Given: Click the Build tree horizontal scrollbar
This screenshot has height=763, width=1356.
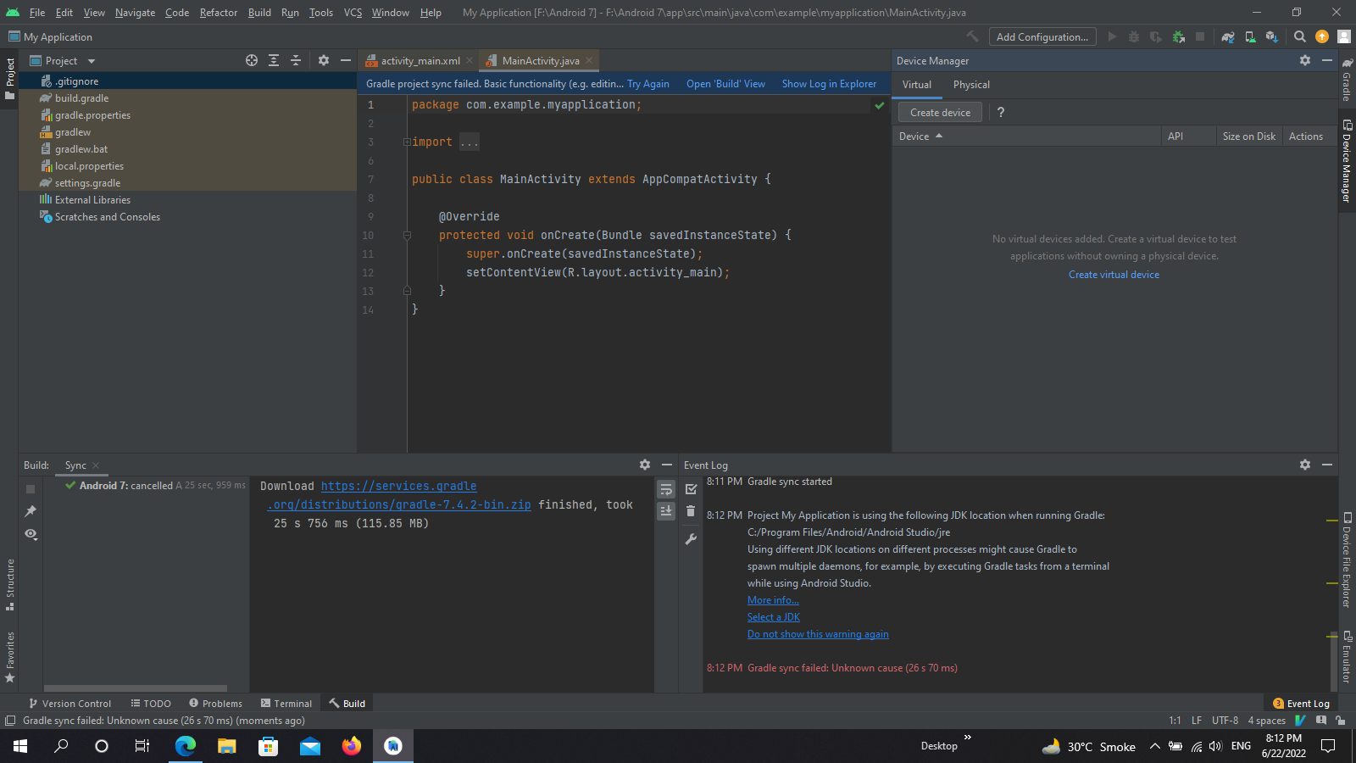Looking at the screenshot, I should 136,688.
